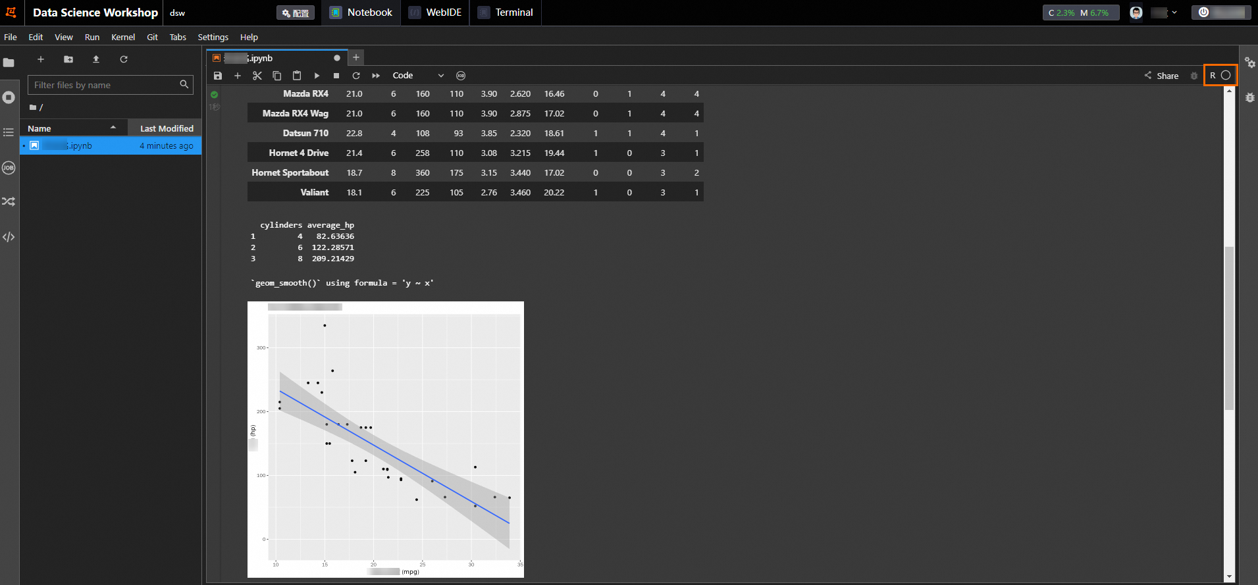Open the Kernel menu
Screen dimensions: 1258x585
[123, 37]
